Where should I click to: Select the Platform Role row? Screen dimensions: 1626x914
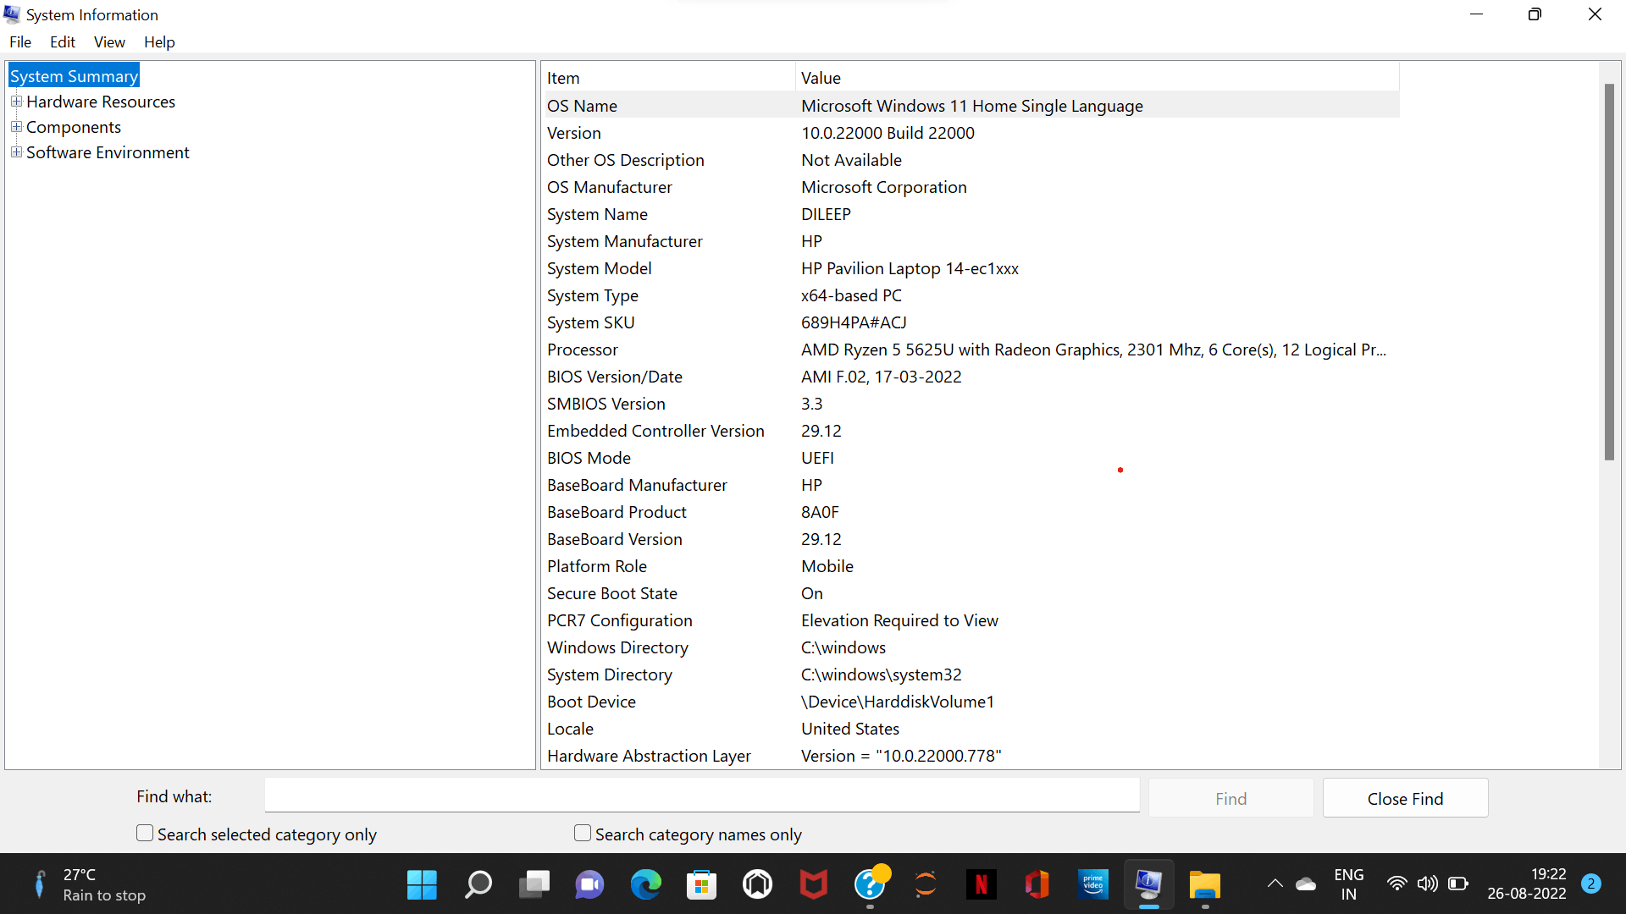coord(971,566)
